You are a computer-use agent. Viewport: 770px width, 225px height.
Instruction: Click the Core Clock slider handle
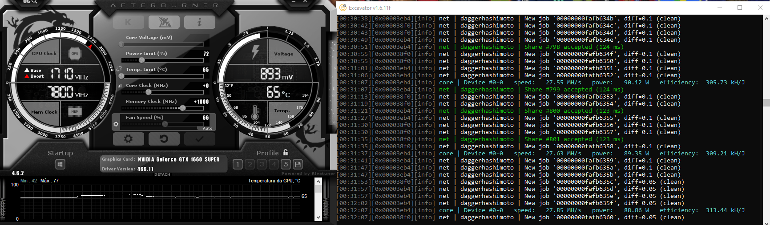149,92
